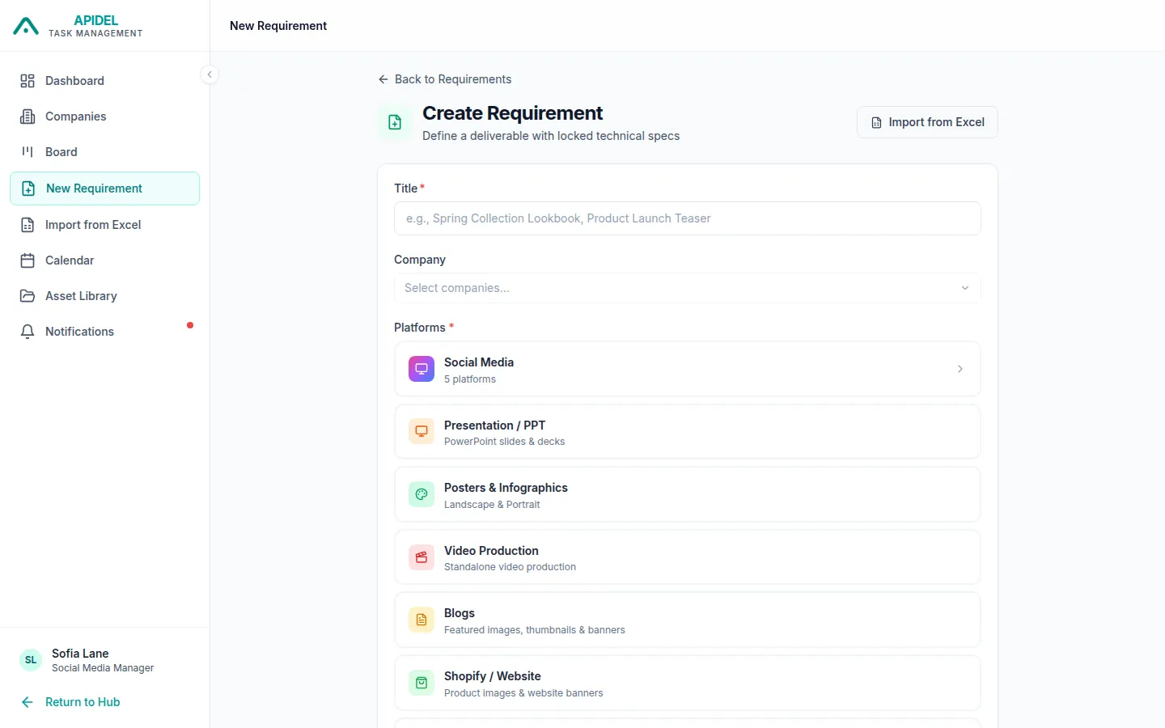Collapse the sidebar with the chevron toggle
Image resolution: width=1165 pixels, height=728 pixels.
tap(210, 74)
